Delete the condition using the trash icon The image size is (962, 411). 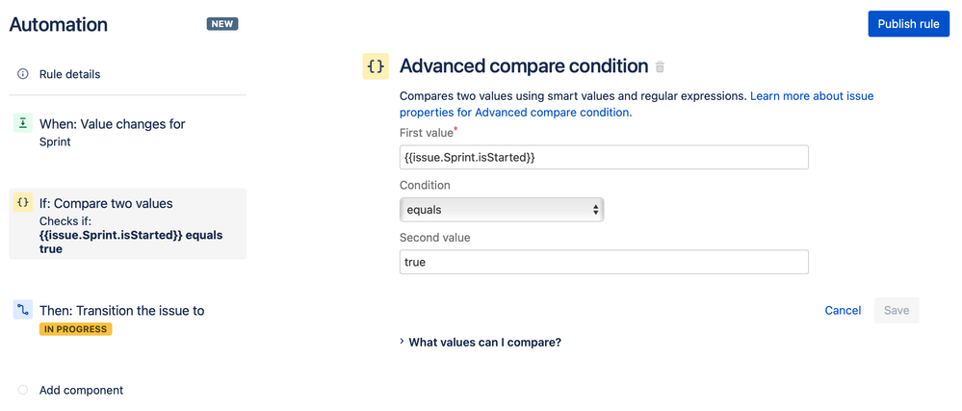point(660,67)
